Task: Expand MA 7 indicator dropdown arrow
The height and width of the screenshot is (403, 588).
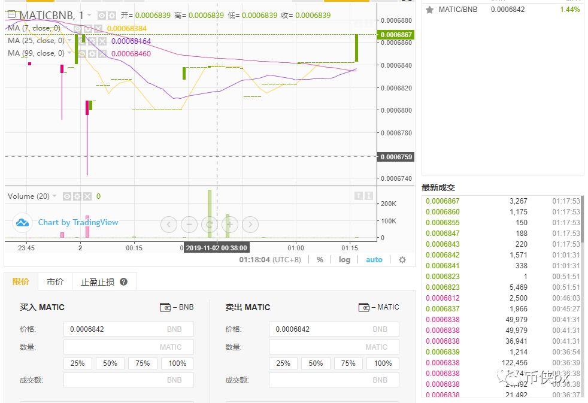Action: point(66,28)
